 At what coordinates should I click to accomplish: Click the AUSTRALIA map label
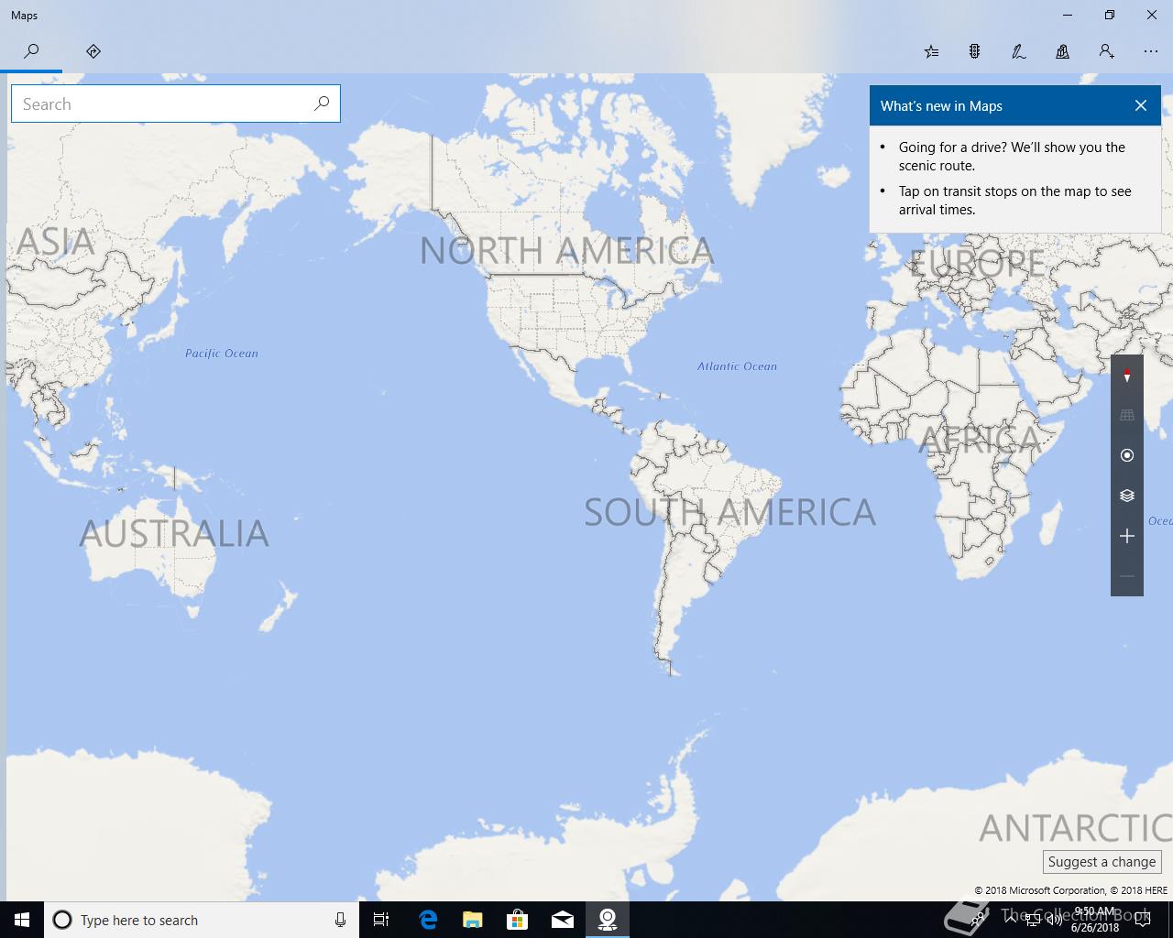pyautogui.click(x=174, y=533)
